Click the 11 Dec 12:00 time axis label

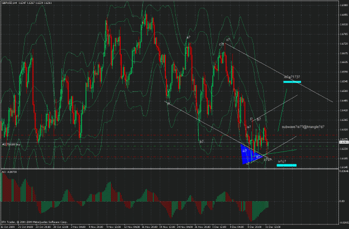pyautogui.click(x=273, y=227)
